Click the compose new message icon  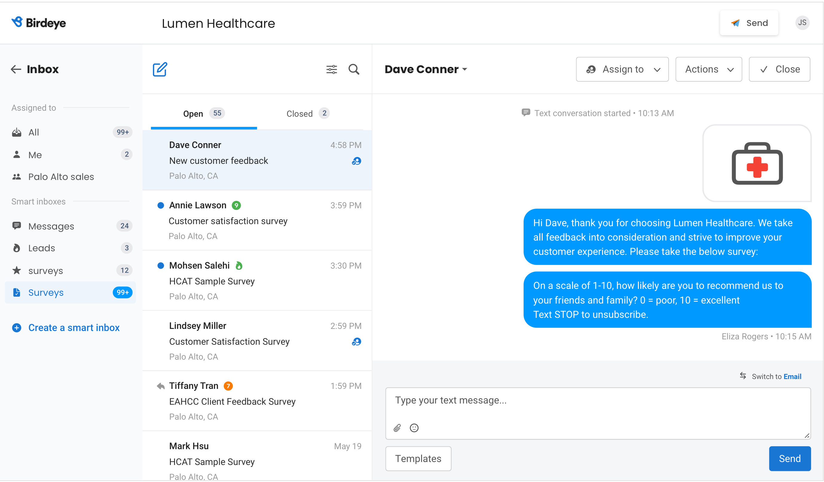point(159,69)
